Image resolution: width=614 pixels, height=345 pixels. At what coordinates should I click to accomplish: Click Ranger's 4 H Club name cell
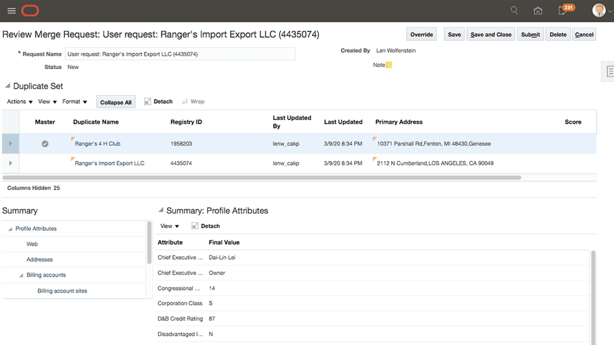[97, 144]
